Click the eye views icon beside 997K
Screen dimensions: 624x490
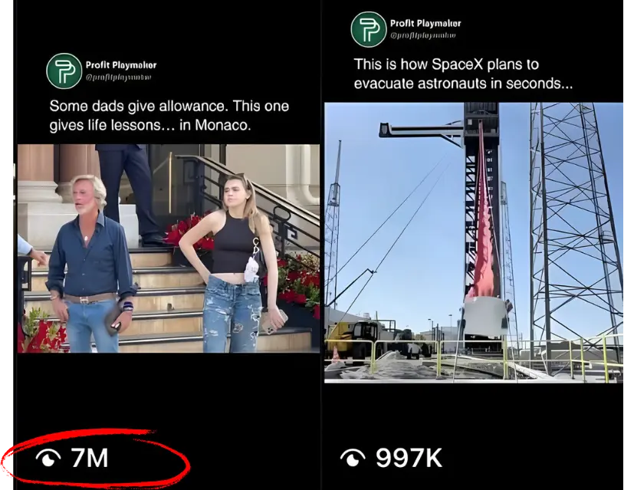[353, 458]
